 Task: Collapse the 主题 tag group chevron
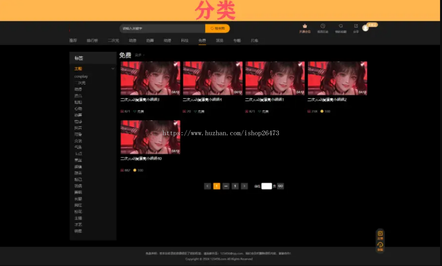coord(113,68)
